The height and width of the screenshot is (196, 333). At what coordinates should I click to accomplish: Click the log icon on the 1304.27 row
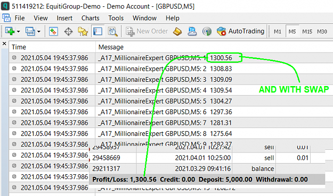coord(14,100)
